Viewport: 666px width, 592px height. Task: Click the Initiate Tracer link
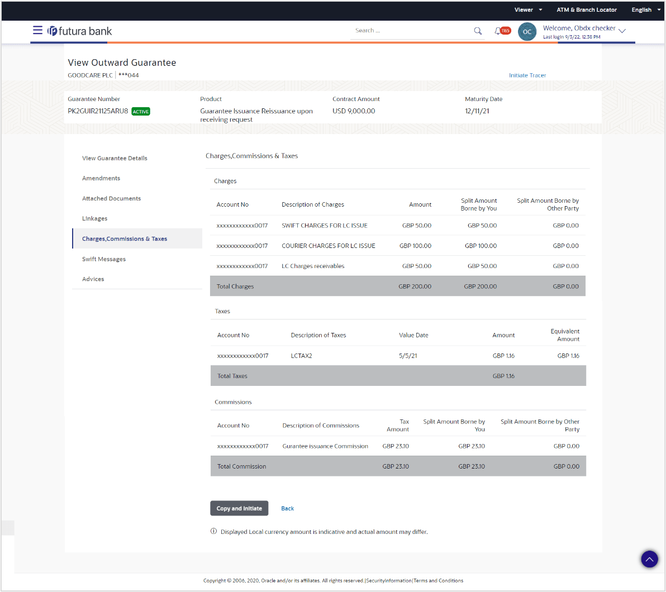coord(527,75)
